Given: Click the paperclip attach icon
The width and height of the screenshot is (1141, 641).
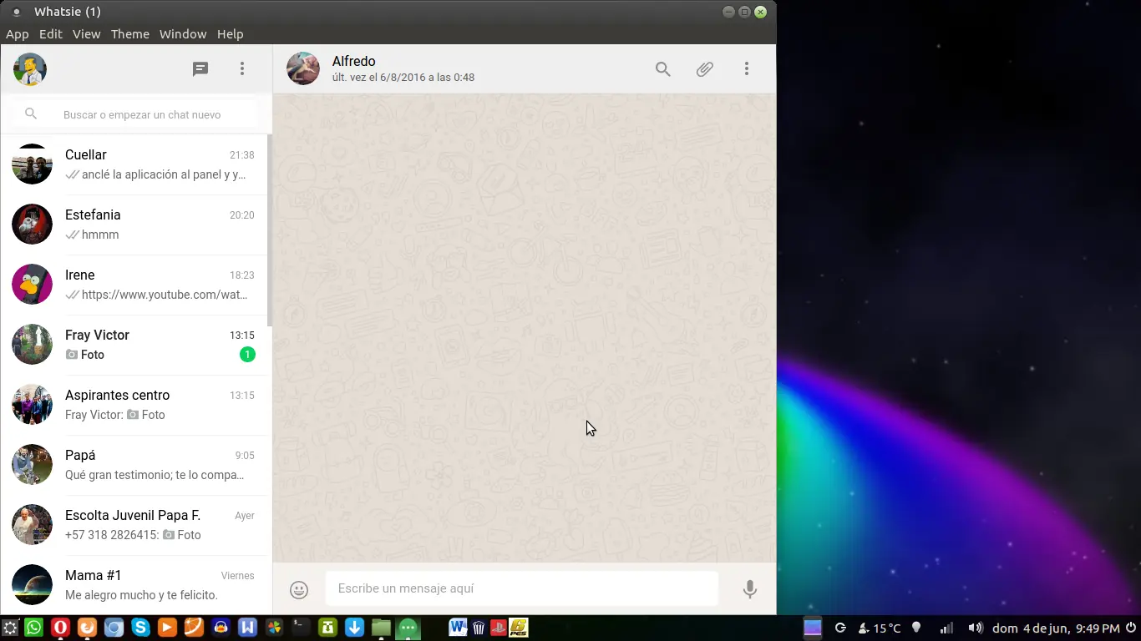Looking at the screenshot, I should [x=705, y=69].
